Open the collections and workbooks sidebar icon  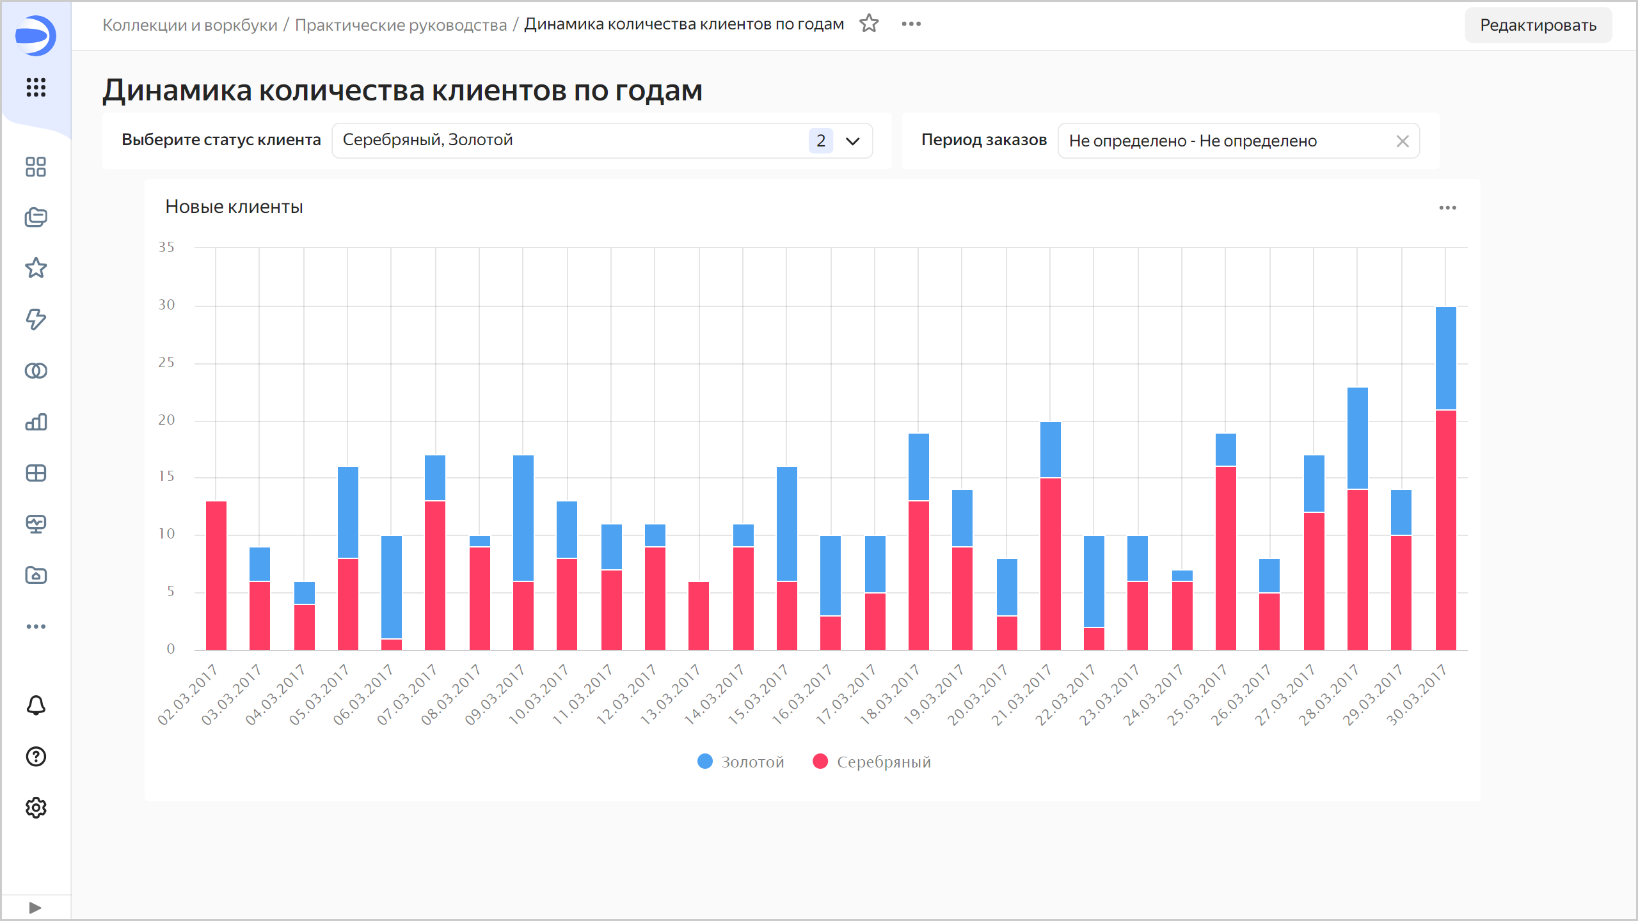(x=36, y=217)
